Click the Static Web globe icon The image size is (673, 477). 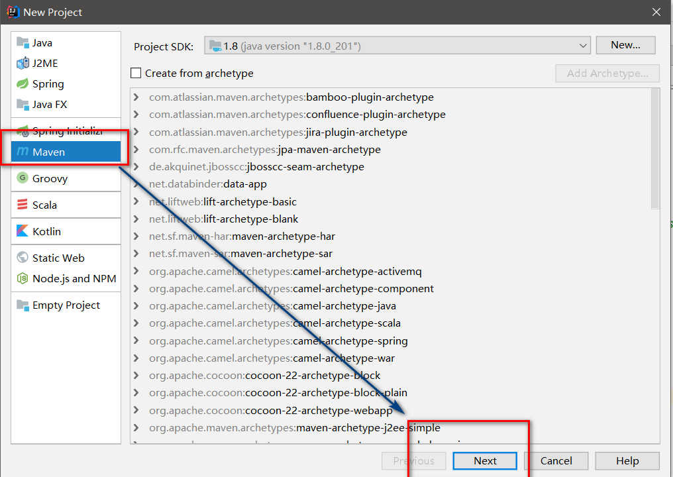(23, 257)
